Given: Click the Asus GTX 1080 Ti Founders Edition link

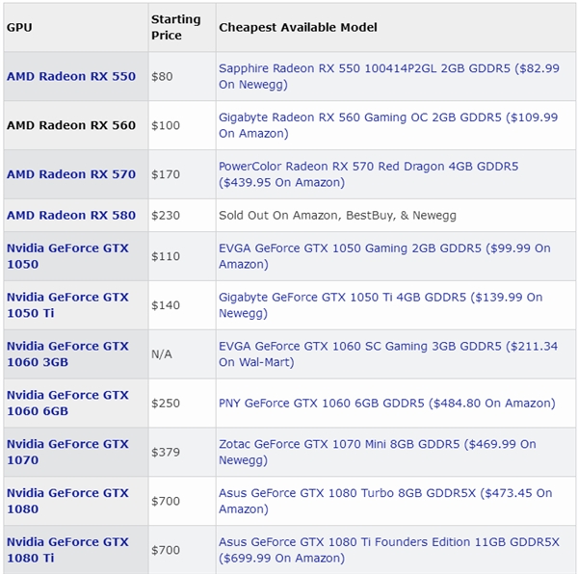Looking at the screenshot, I should pos(388,550).
